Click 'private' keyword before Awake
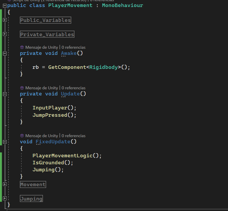 coord(31,53)
